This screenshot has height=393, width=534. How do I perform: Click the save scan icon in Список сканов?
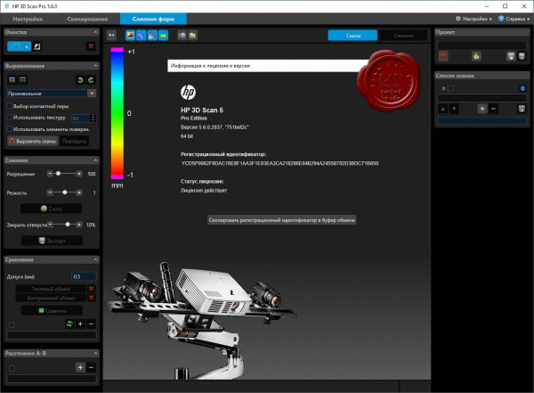point(522,109)
